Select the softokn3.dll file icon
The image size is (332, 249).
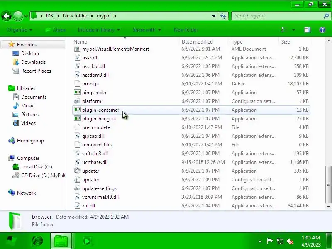pos(77,154)
